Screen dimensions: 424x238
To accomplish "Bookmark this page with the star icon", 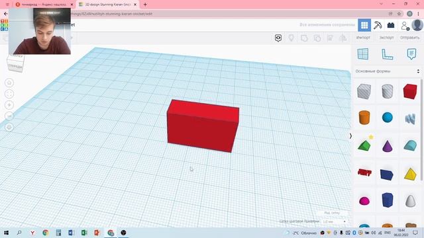I will (399, 14).
